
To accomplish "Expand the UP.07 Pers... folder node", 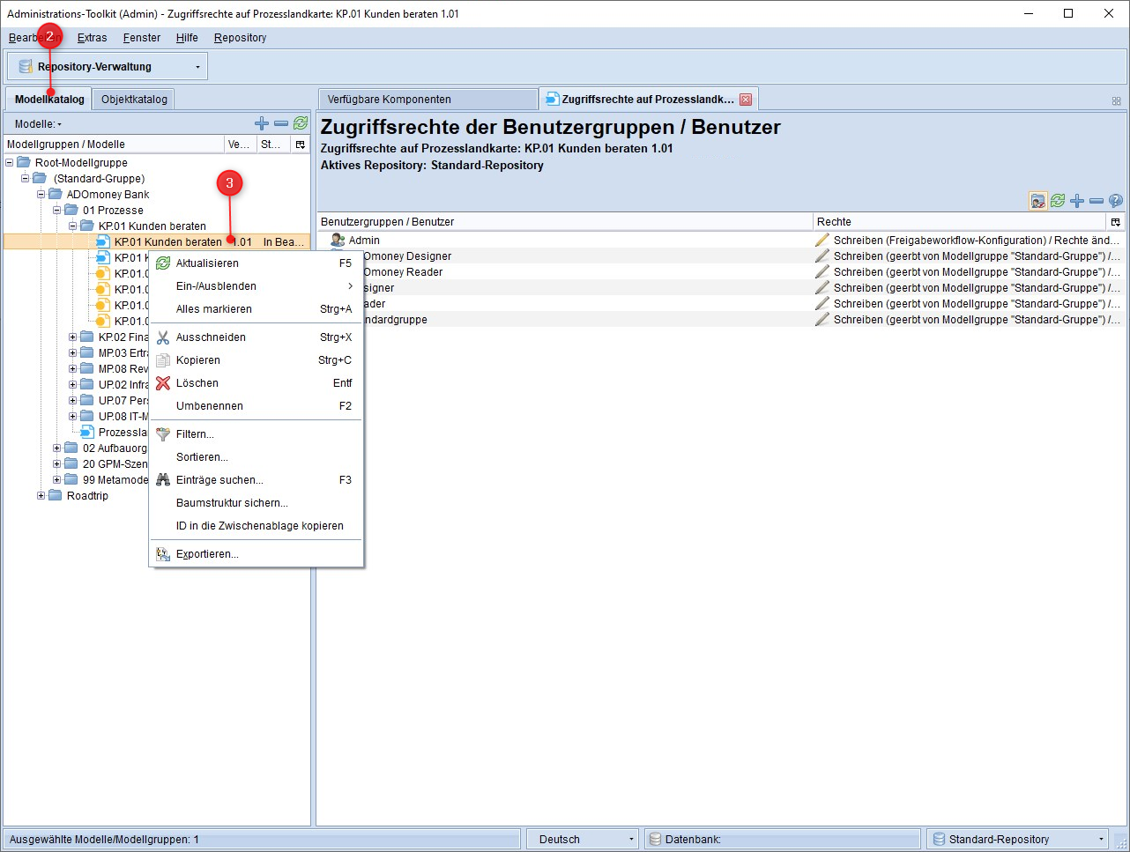I will tap(72, 401).
